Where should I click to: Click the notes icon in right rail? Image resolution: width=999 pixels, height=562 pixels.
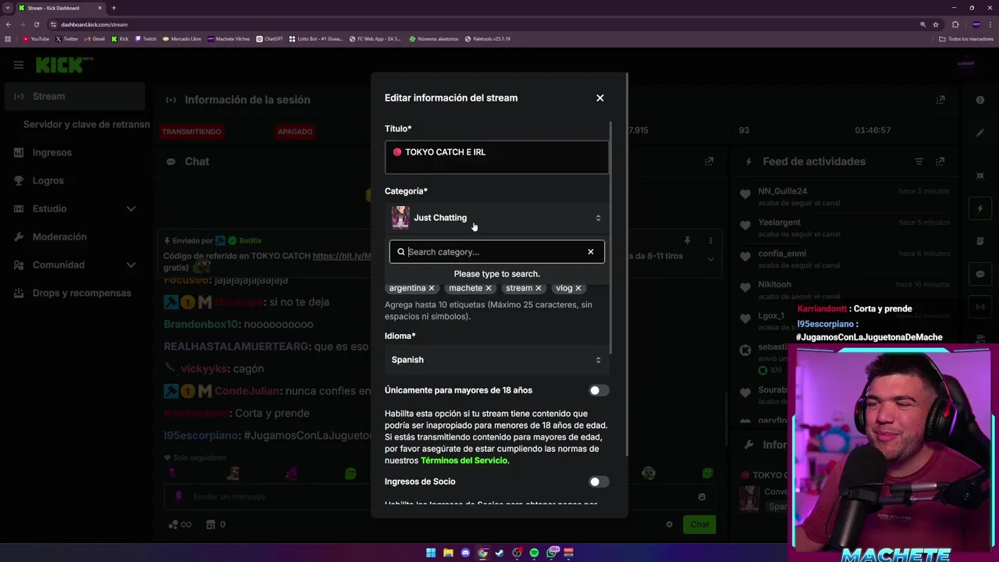click(x=980, y=241)
